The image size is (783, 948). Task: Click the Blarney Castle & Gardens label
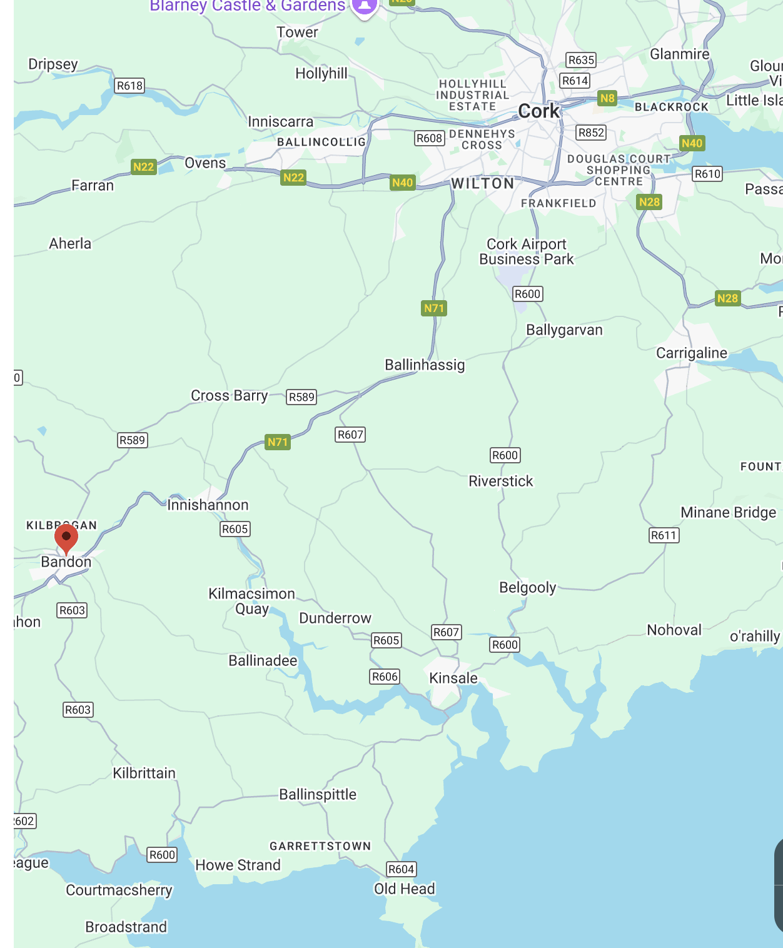coord(248,6)
